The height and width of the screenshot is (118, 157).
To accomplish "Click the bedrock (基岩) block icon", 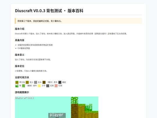I will [60, 82].
